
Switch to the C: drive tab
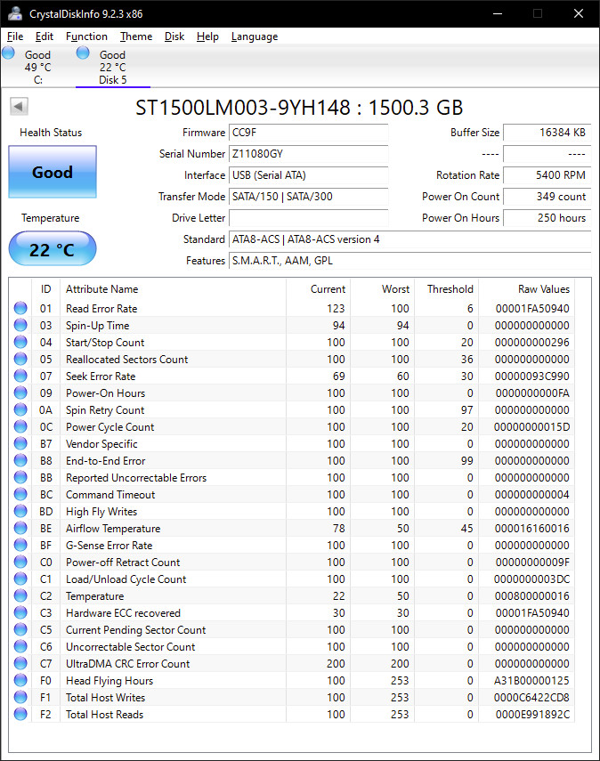38,67
